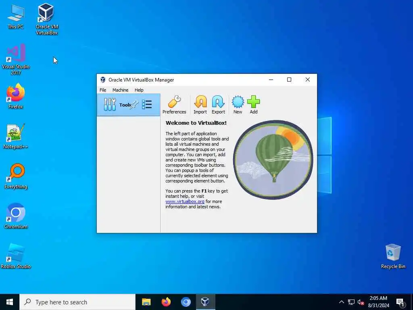Select the Roblox Studio desktop shortcut
Image resolution: width=413 pixels, height=310 pixels.
[x=16, y=256]
